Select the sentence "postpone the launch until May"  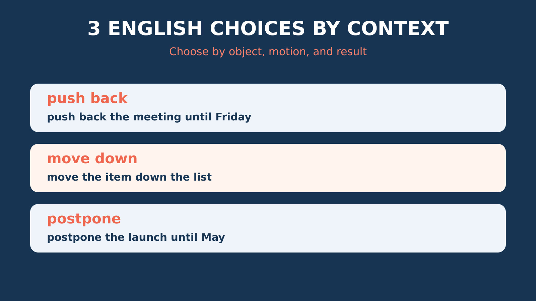pyautogui.click(x=136, y=237)
